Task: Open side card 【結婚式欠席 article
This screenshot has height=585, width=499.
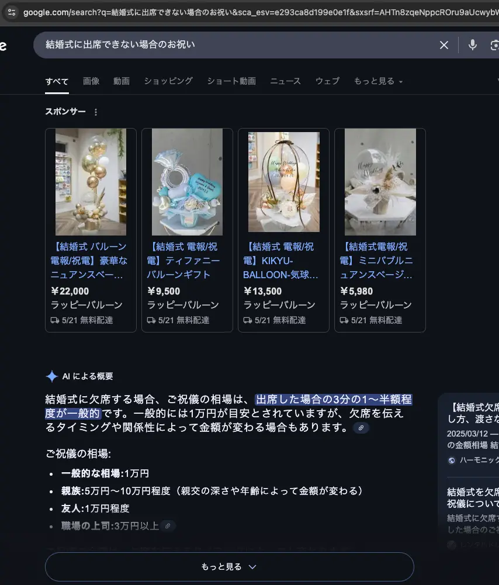Action: pyautogui.click(x=473, y=413)
